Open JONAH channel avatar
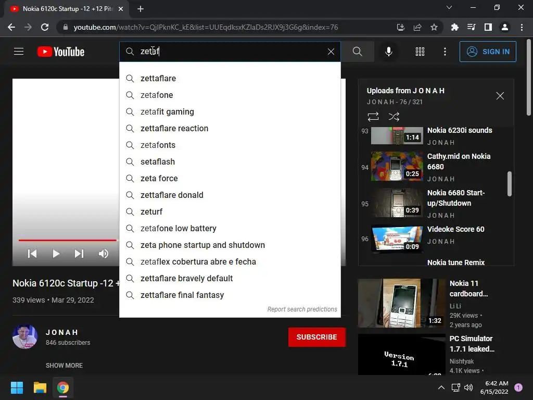Viewport: 533px width, 400px height. [25, 337]
